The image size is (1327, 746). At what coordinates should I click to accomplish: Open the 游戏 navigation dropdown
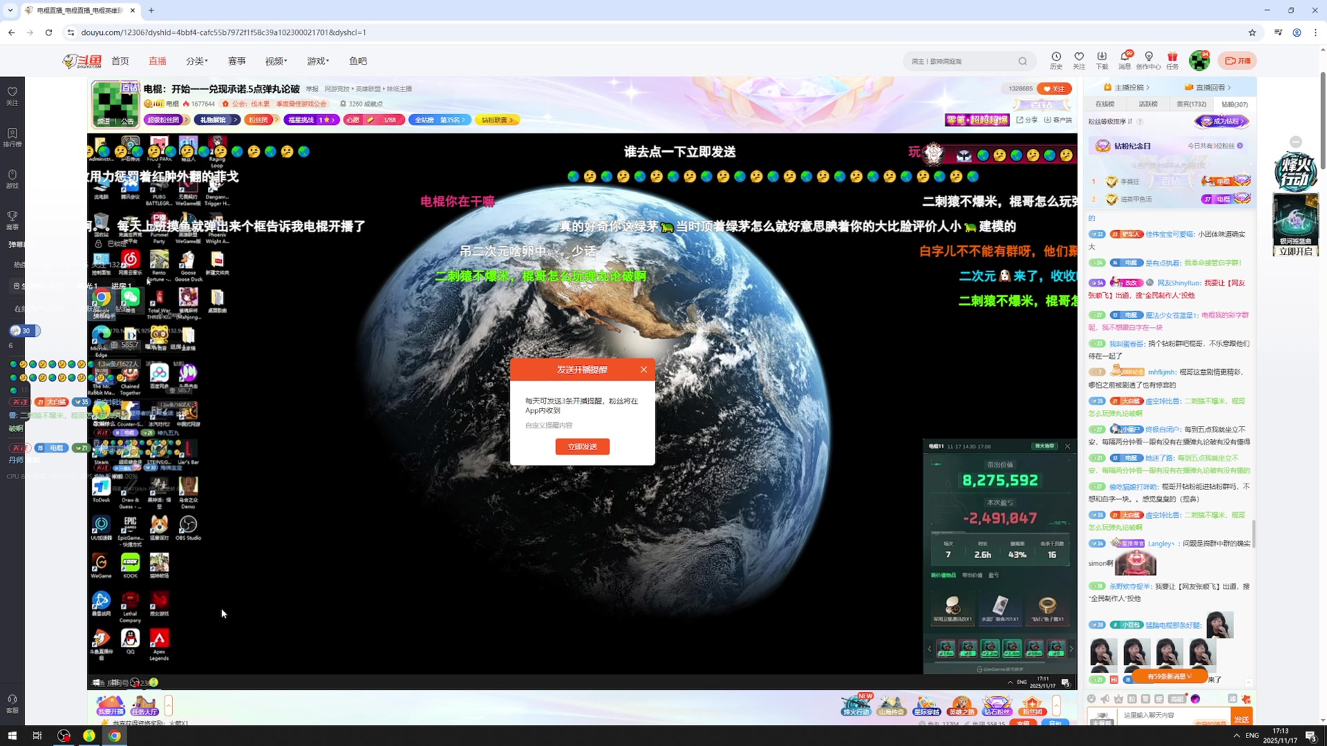coord(318,61)
